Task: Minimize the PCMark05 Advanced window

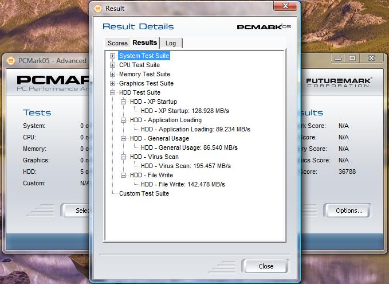Action: 338,59
